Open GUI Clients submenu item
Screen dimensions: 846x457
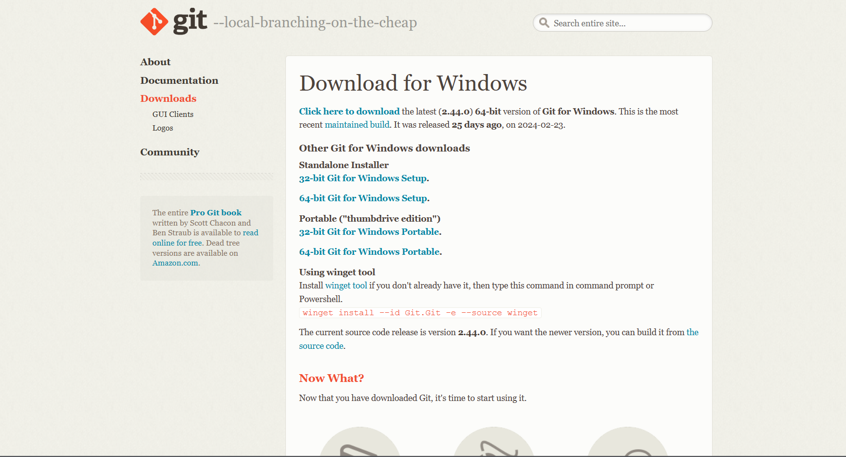click(x=173, y=114)
